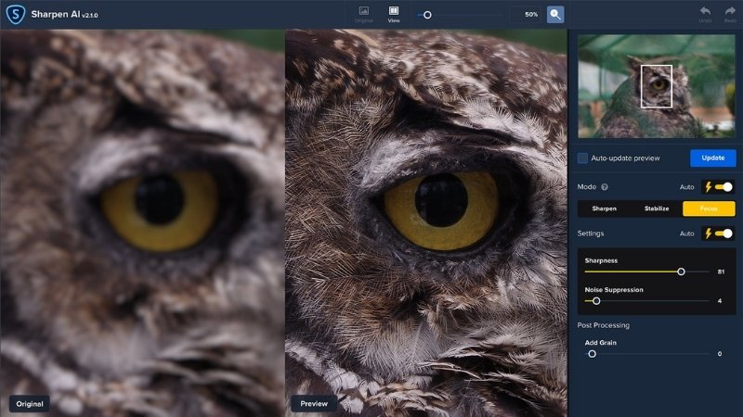Image resolution: width=743 pixels, height=417 pixels.
Task: Open the Mode help question icon
Action: (605, 187)
